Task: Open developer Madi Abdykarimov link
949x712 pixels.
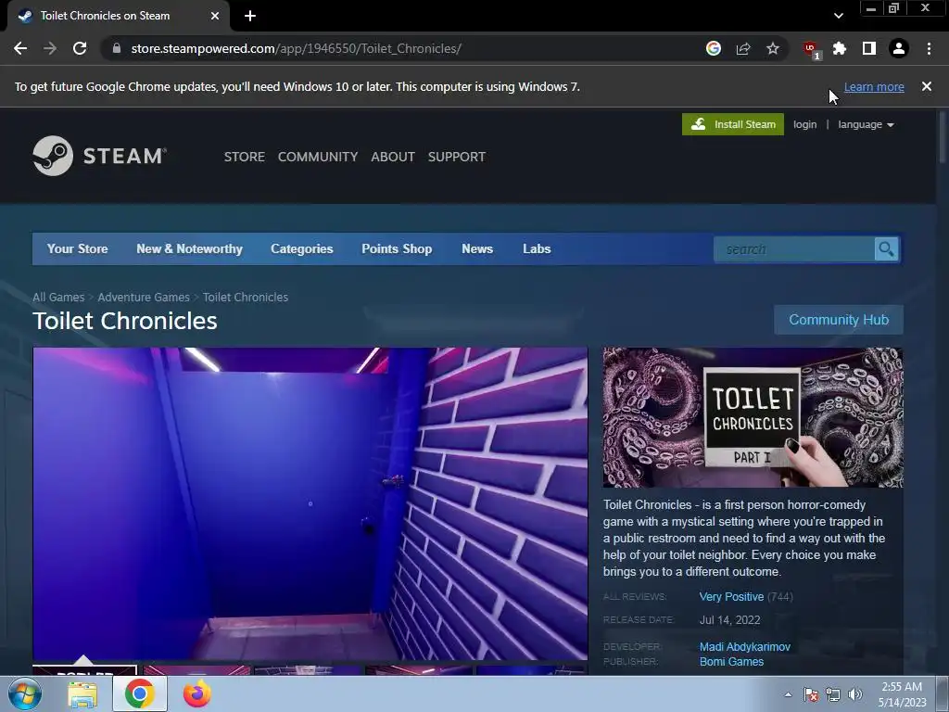Action: [745, 647]
